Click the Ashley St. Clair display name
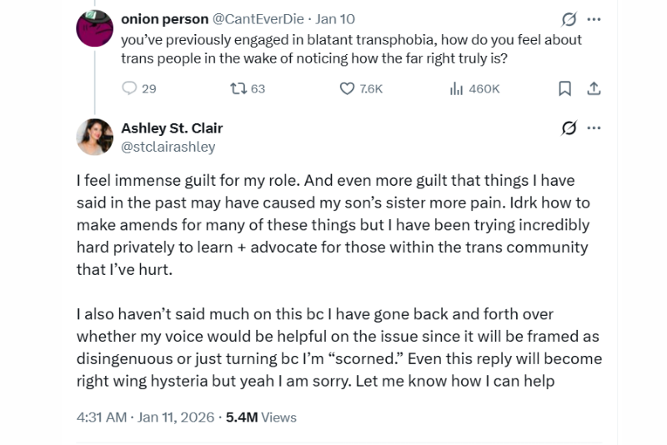The image size is (667, 445). tap(172, 127)
